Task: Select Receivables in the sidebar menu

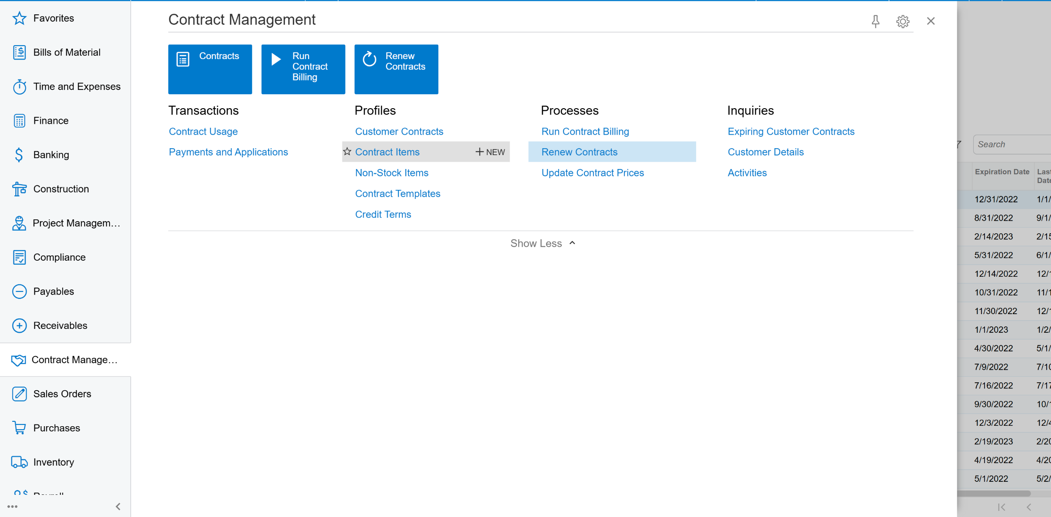Action: [60, 325]
